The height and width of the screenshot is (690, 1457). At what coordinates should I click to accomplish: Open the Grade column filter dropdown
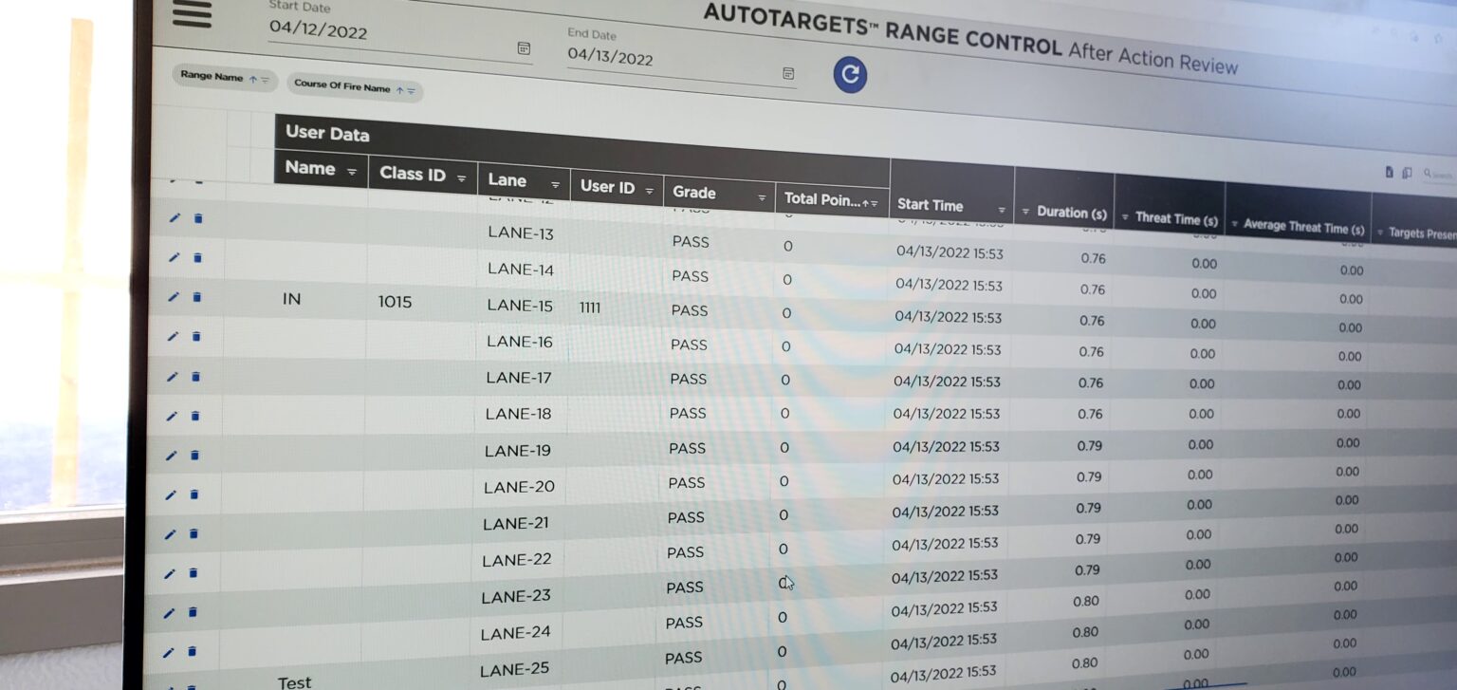click(762, 196)
